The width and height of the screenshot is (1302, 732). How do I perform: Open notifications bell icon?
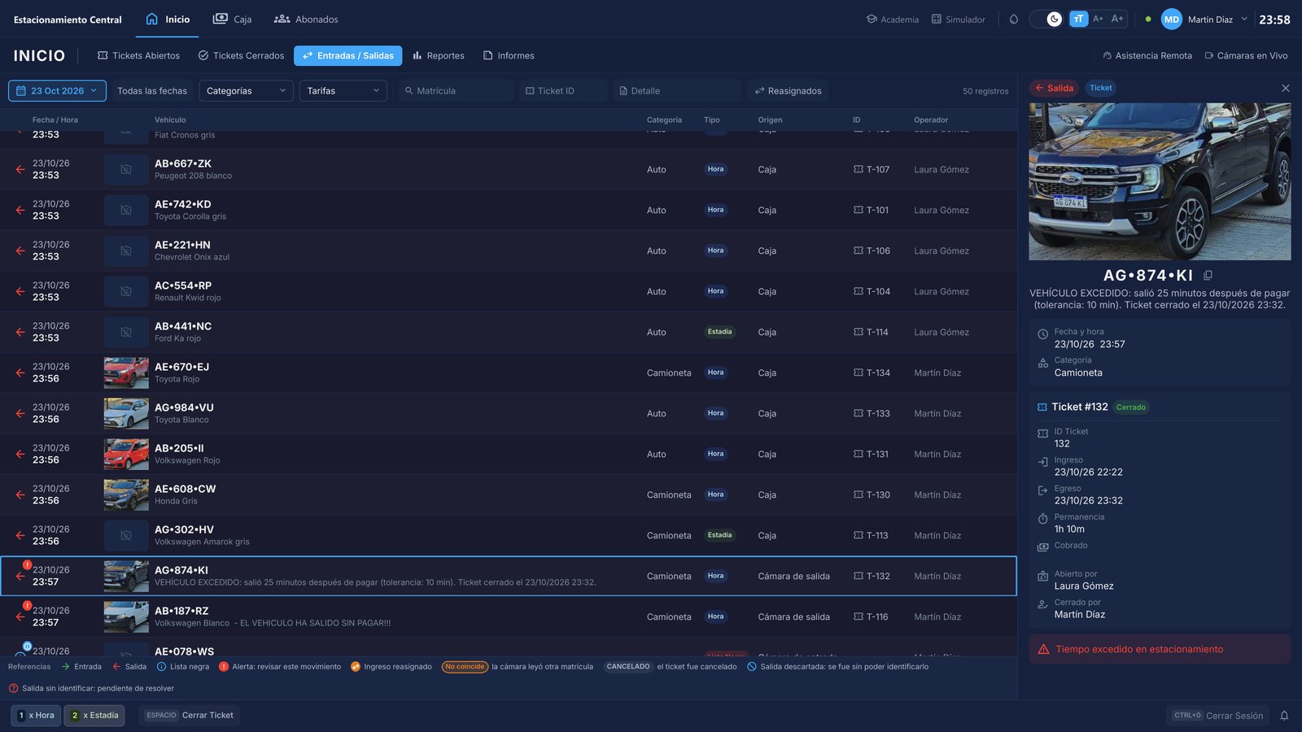pos(1284,716)
